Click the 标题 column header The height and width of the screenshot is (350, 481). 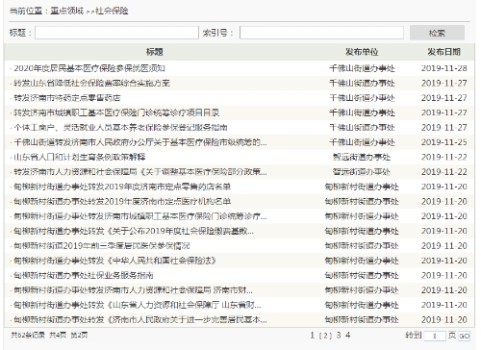click(x=155, y=52)
